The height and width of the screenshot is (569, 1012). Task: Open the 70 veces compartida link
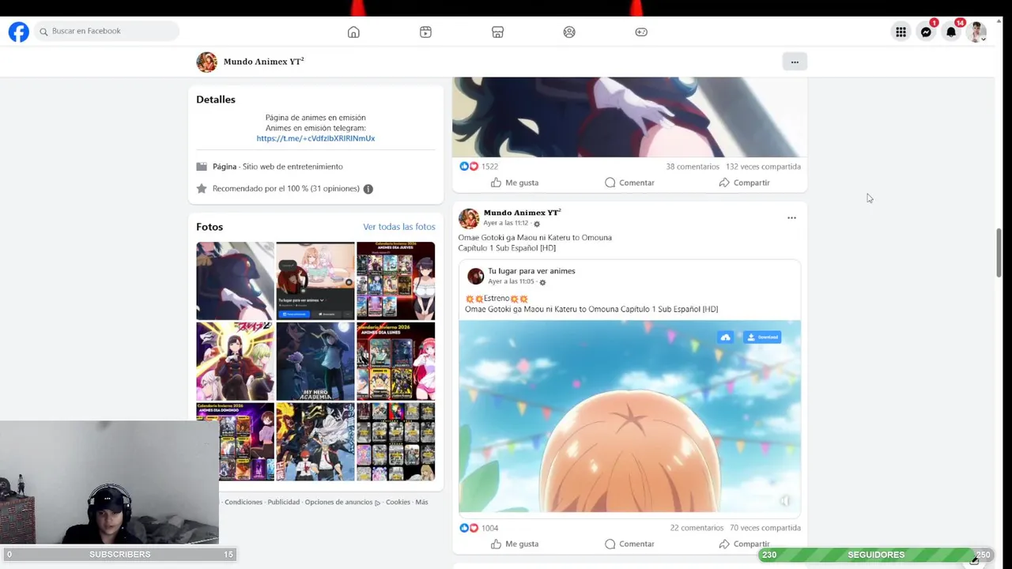(765, 528)
